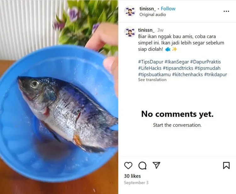Save post with the bookmark icon

click(226, 165)
